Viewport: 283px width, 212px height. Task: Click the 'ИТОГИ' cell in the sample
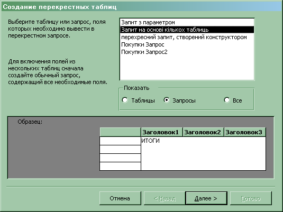(203, 153)
